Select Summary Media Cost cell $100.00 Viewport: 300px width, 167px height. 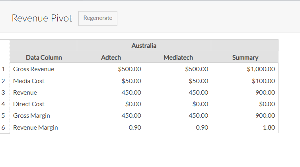[x=263, y=81]
